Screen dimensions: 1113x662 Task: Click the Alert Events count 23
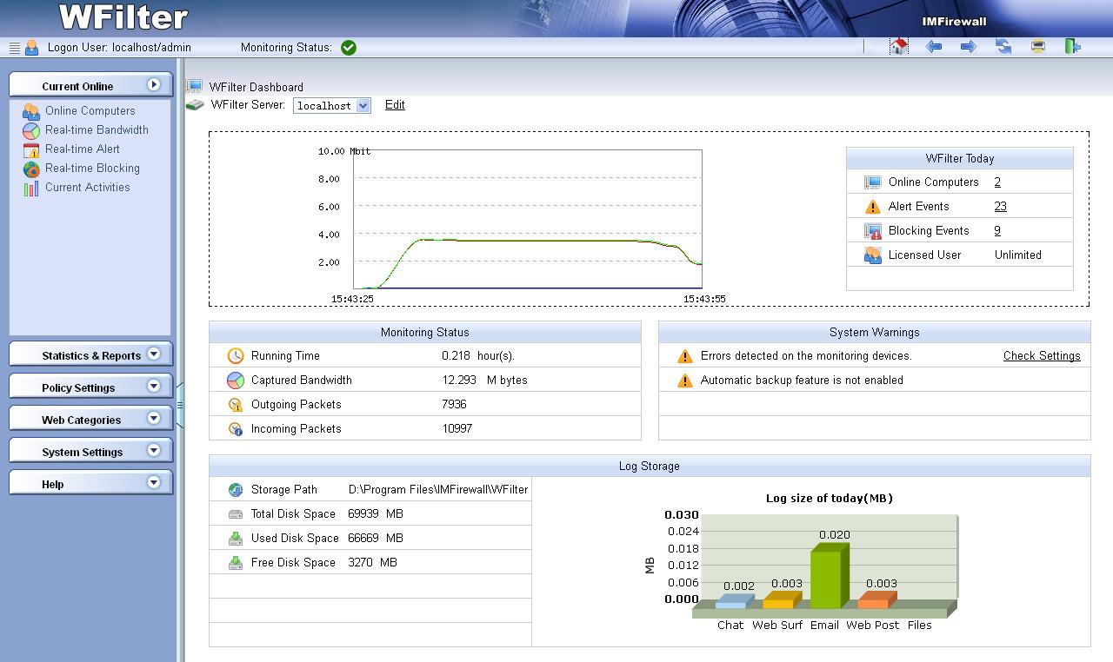click(1000, 207)
